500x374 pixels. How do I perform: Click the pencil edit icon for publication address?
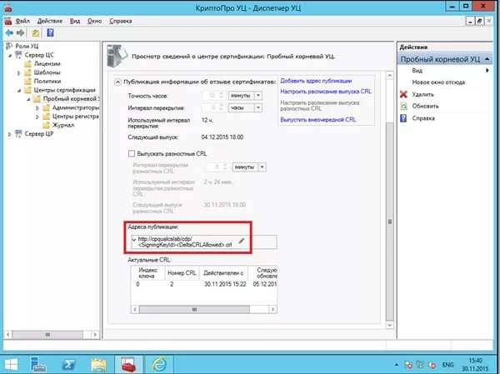(x=242, y=241)
